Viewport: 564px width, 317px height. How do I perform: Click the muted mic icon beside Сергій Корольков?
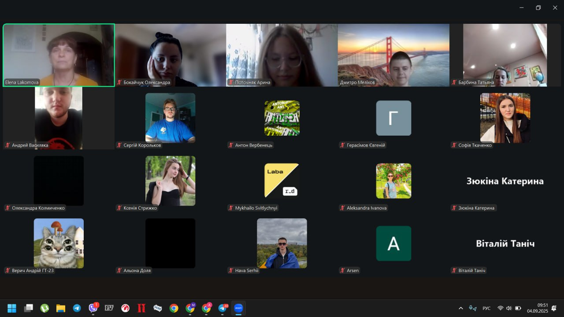tap(119, 145)
